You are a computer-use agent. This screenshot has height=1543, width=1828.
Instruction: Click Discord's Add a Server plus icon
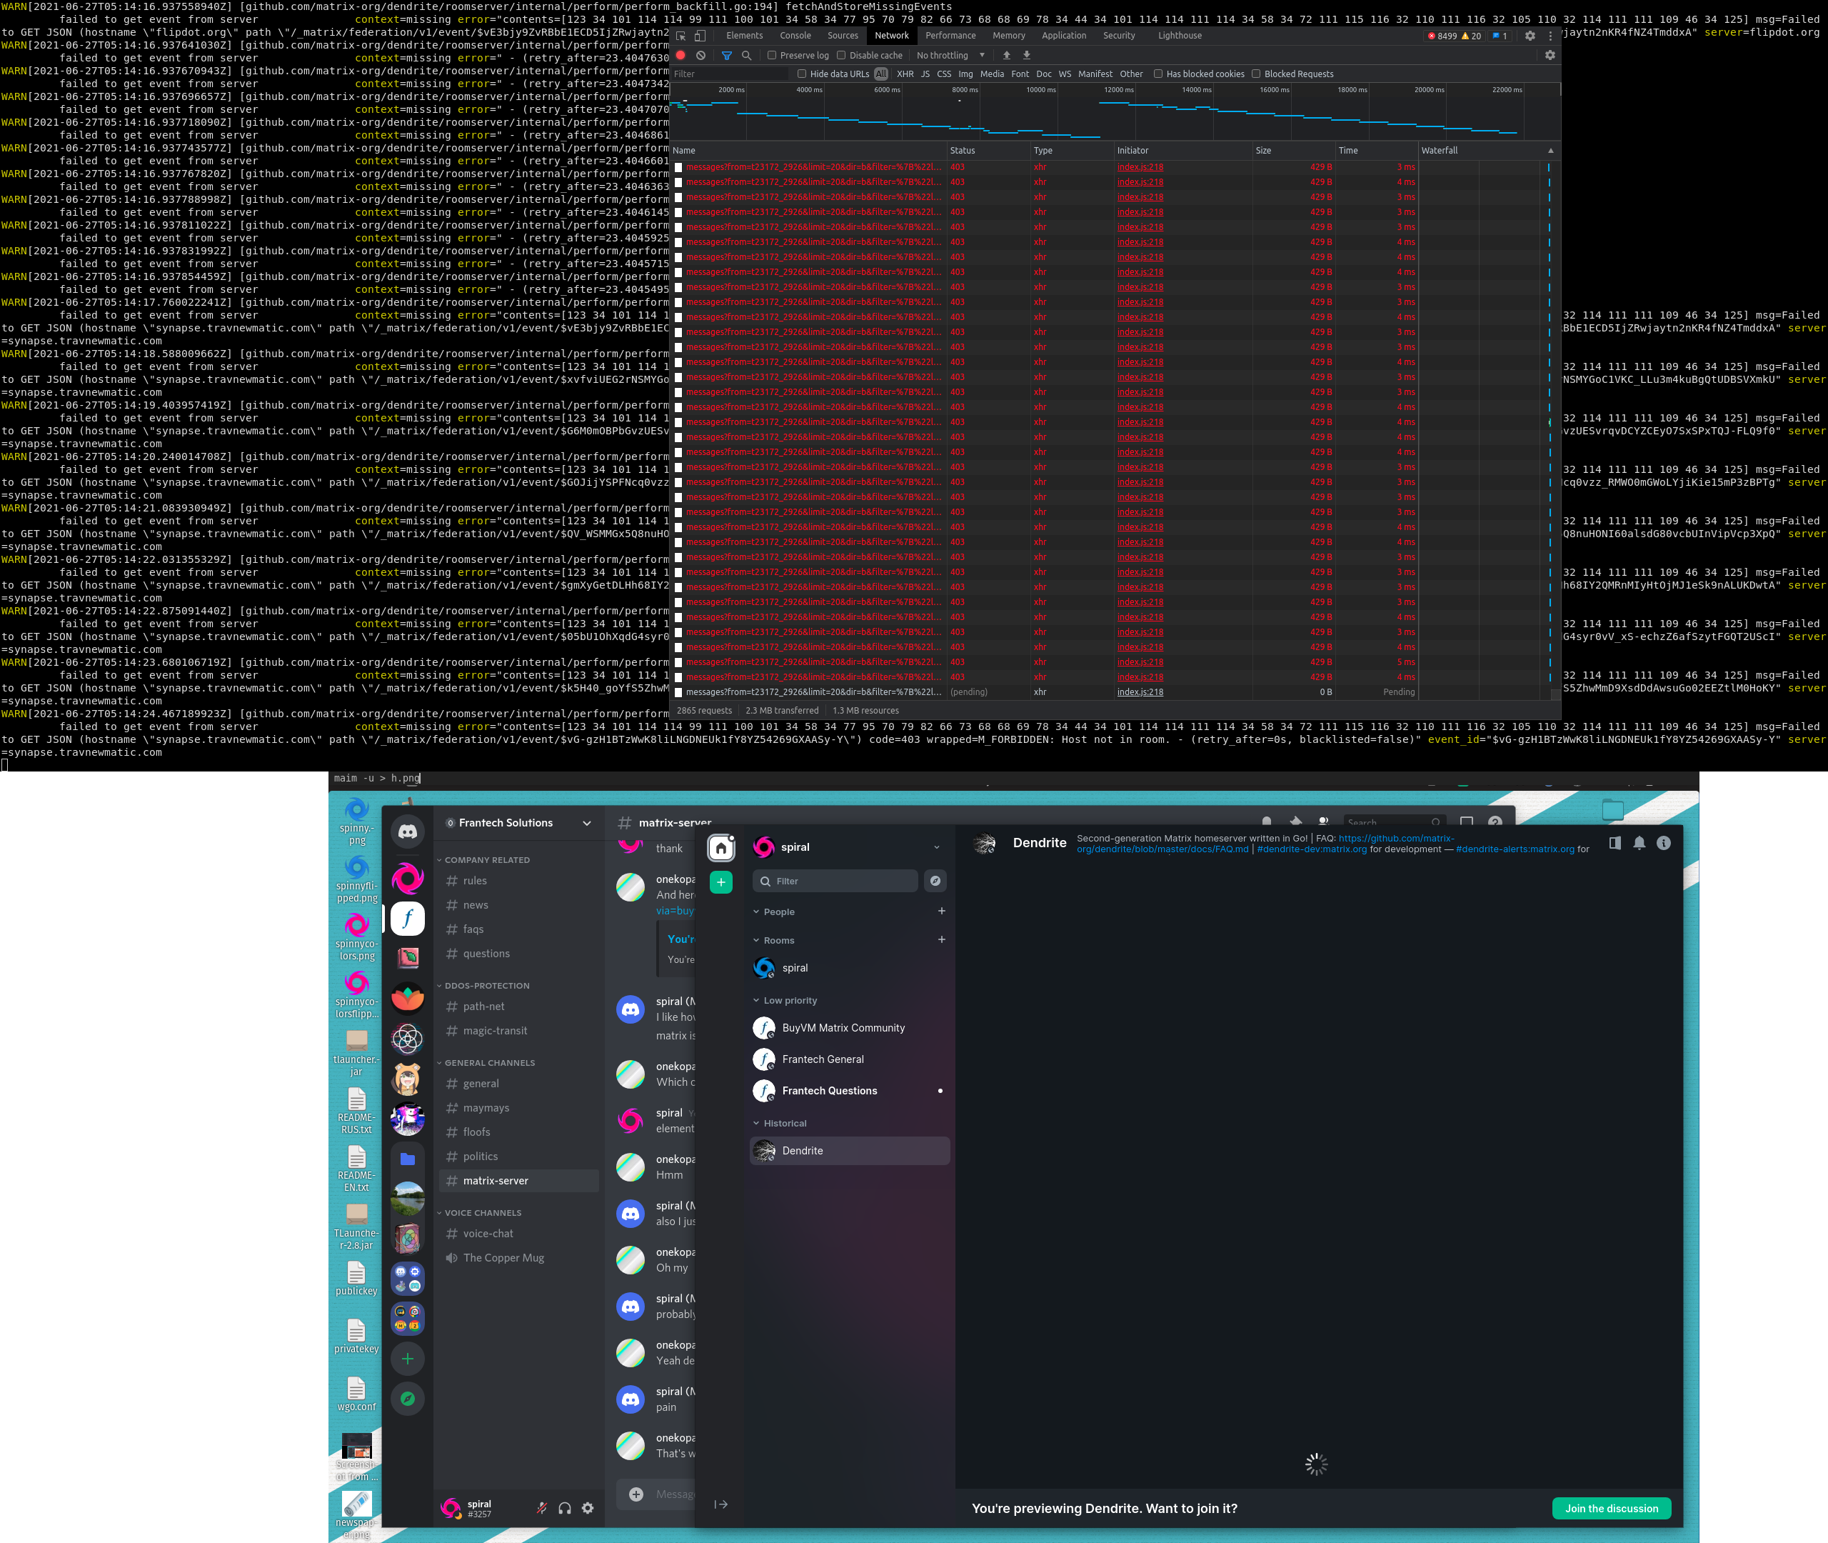pos(408,1359)
